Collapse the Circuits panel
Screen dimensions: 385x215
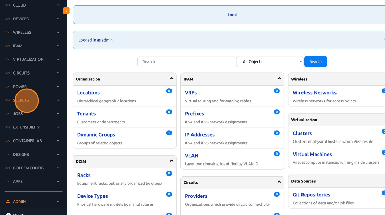pos(279,182)
